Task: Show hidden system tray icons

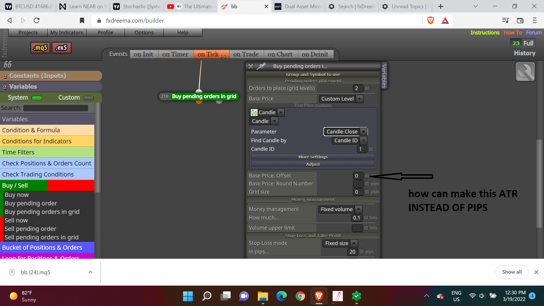Action: pos(426,296)
